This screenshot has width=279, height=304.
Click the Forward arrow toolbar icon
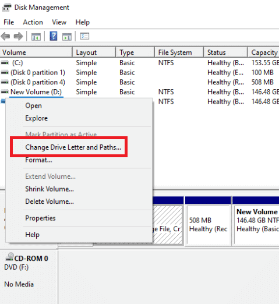tap(19, 36)
